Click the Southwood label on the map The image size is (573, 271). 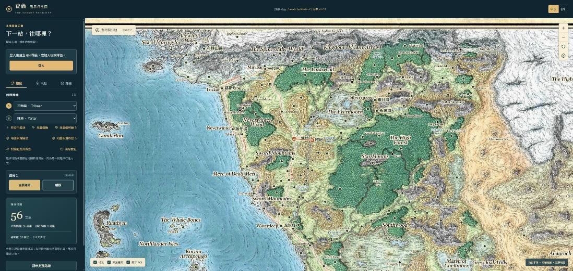(395, 225)
